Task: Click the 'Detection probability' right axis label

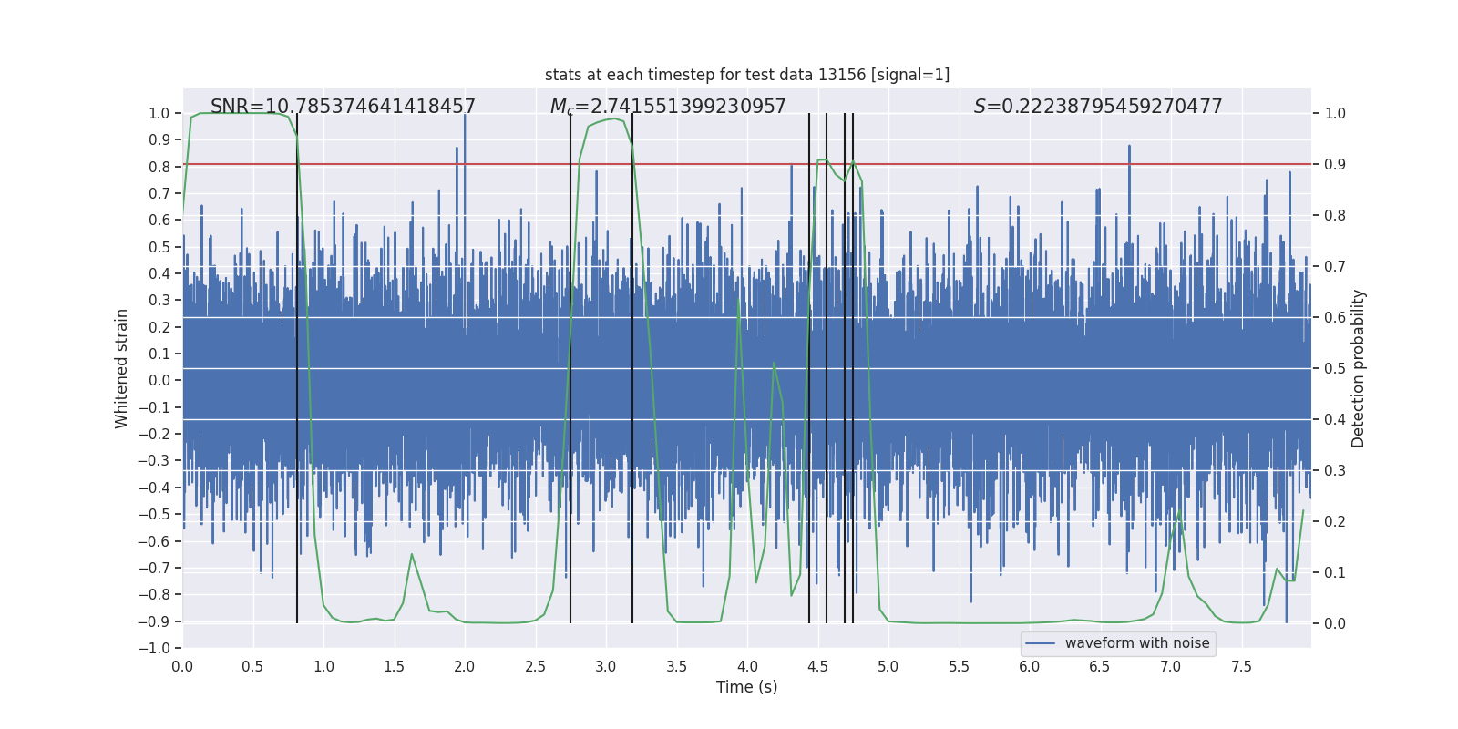Action: pos(1359,368)
